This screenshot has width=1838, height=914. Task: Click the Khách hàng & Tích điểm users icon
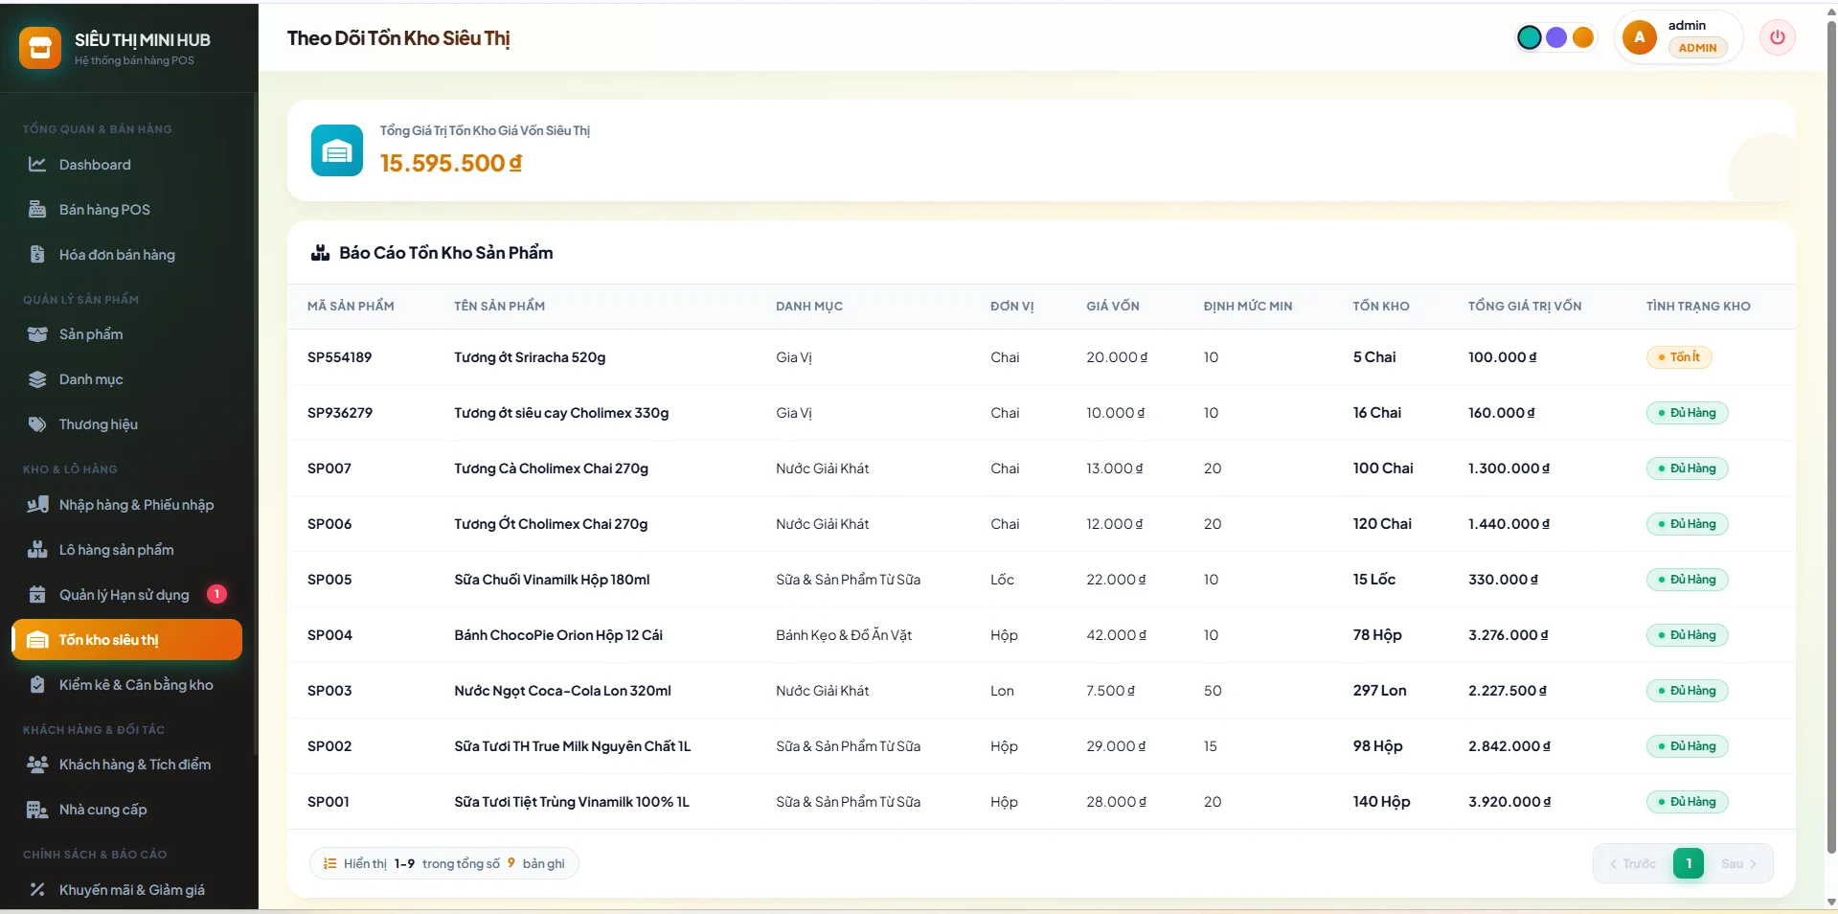pos(37,765)
